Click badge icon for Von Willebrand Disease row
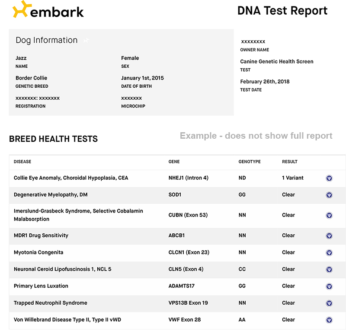The width and height of the screenshot is (346, 331). (329, 320)
